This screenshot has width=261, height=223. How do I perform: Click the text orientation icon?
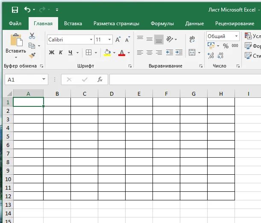click(170, 39)
